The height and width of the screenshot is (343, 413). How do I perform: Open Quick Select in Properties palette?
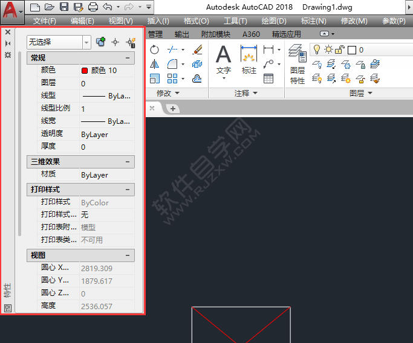click(x=131, y=43)
